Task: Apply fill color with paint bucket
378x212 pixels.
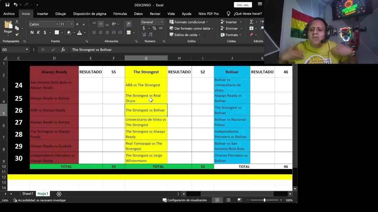Action: pyautogui.click(x=69, y=32)
